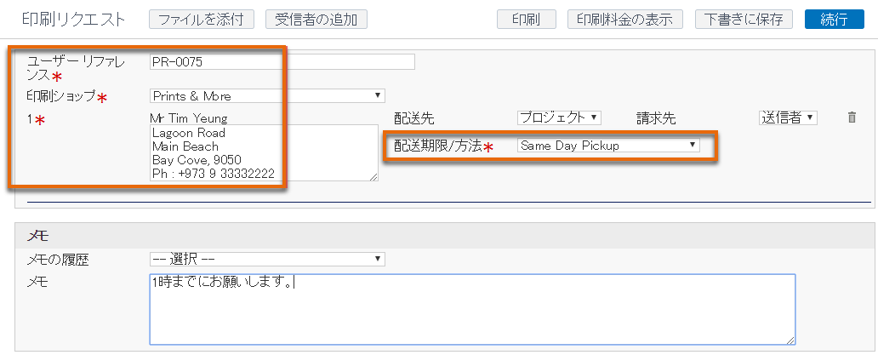Click the 請求先 label
Image resolution: width=878 pixels, height=355 pixels.
tap(656, 118)
